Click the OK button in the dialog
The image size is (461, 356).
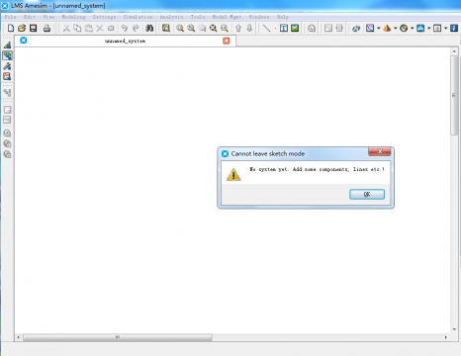[x=367, y=194]
